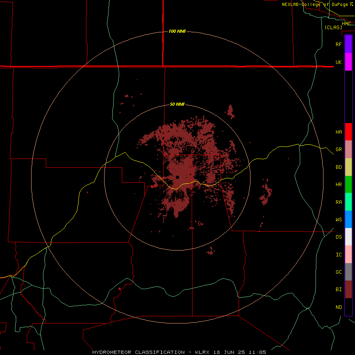Click the white DS color swatch
The height and width of the screenshot is (355, 355).
coord(348,237)
